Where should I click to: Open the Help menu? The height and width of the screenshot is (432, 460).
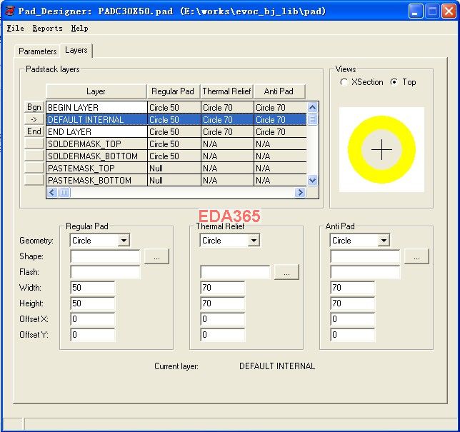pyautogui.click(x=79, y=28)
